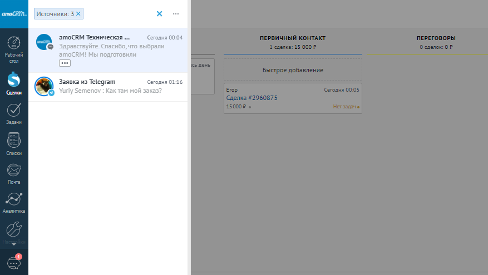Expand truncated amoCRM message ellipsis button
The height and width of the screenshot is (275, 488).
pos(65,63)
